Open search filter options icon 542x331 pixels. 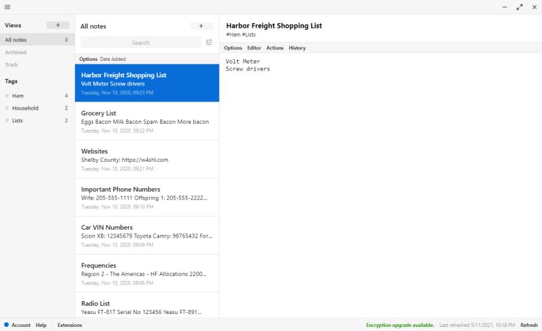click(209, 42)
